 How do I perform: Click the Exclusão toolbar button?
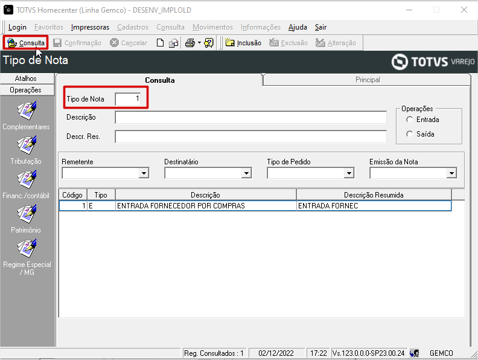tap(288, 43)
